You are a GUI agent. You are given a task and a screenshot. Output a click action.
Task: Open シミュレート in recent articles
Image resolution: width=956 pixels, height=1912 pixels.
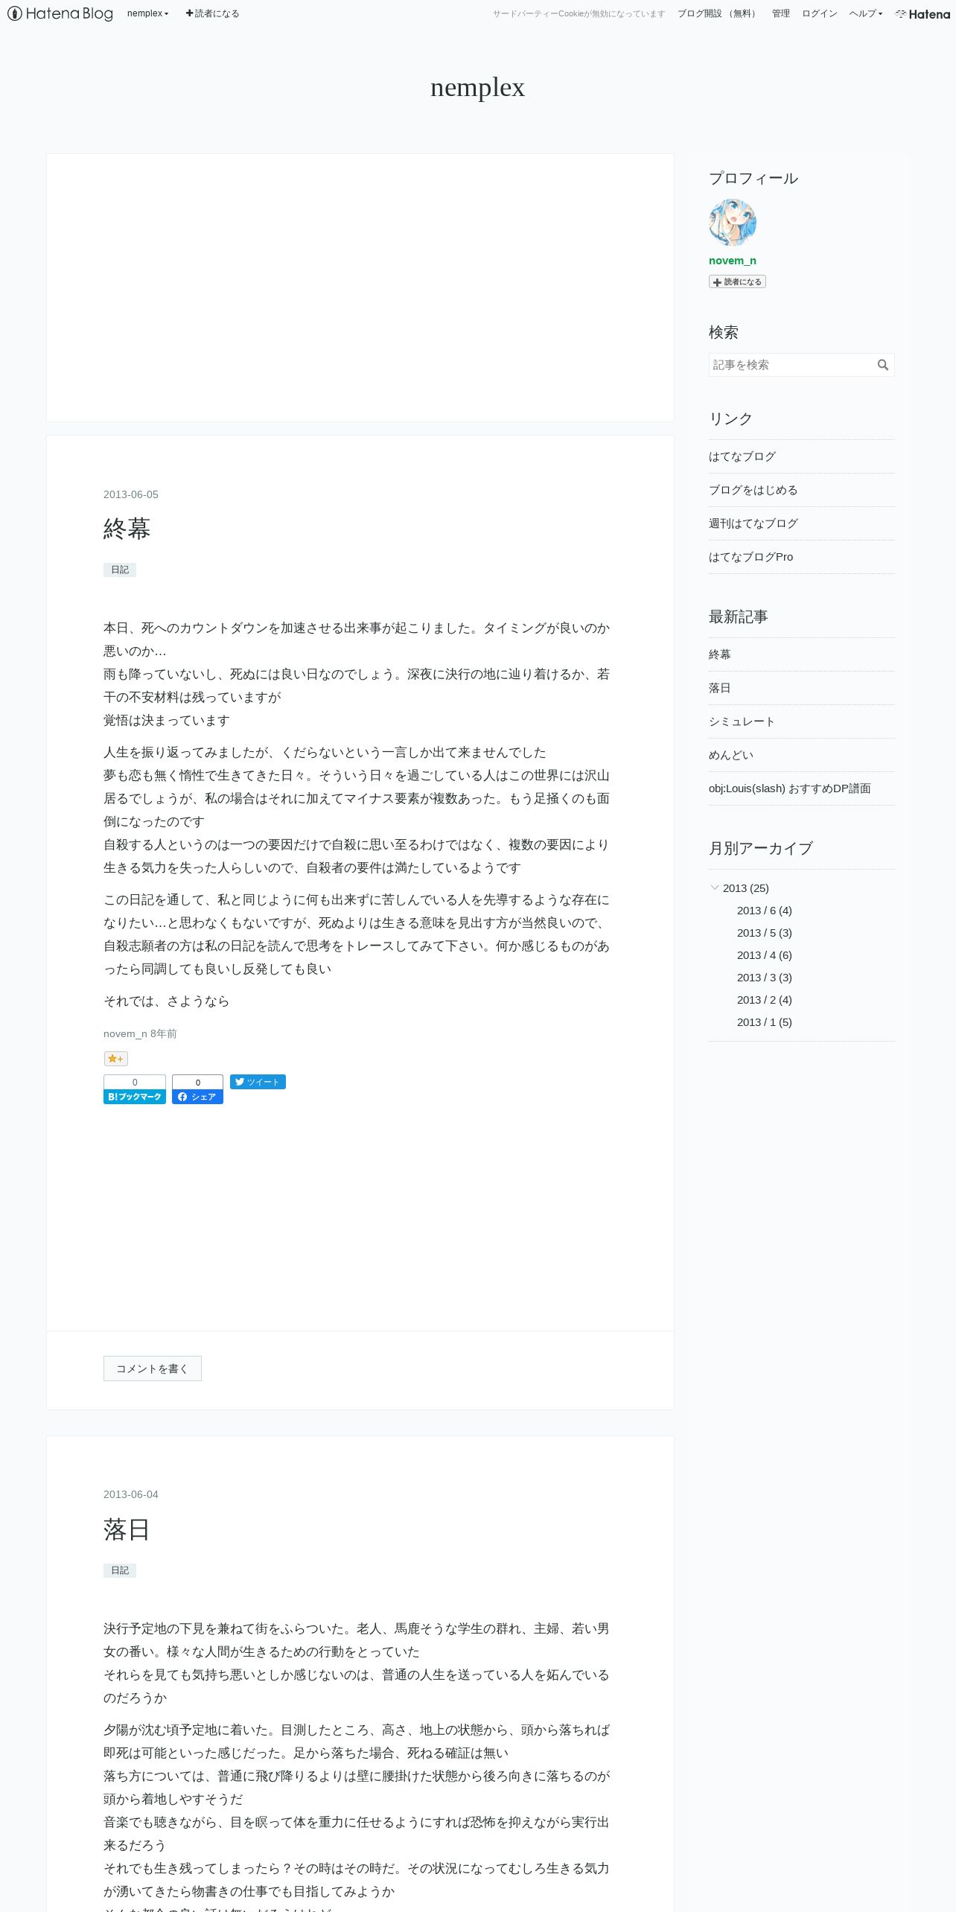click(742, 721)
